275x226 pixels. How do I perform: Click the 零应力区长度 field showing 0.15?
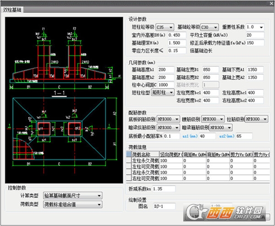(177, 51)
